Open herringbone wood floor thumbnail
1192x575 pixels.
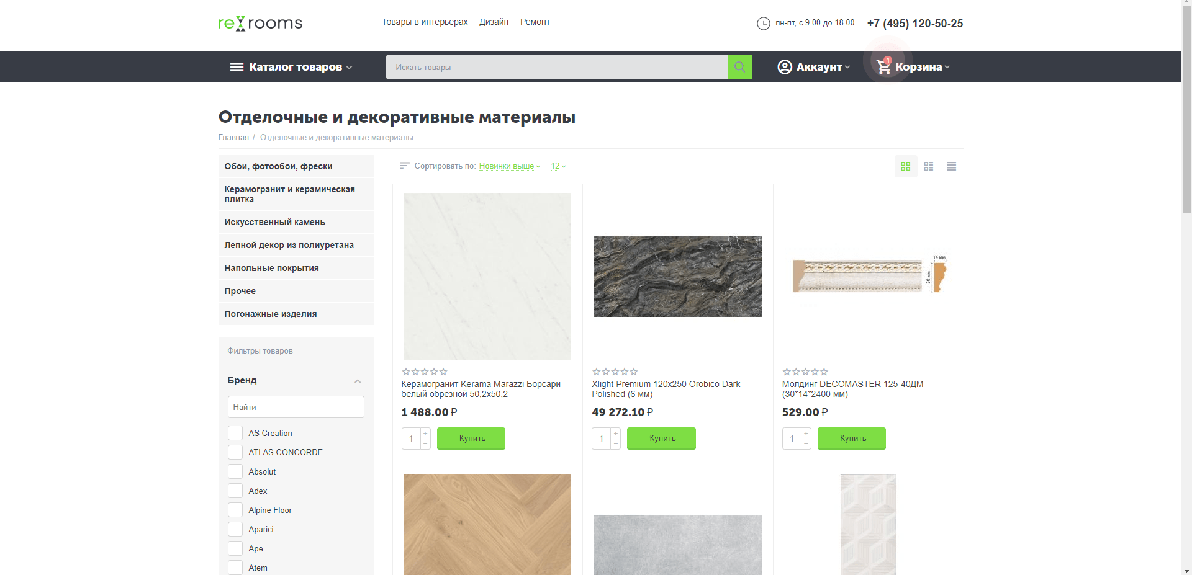coord(487,525)
